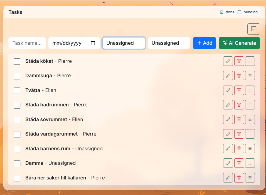
Task: Select the Städa köket task title
Action: [x=39, y=61]
